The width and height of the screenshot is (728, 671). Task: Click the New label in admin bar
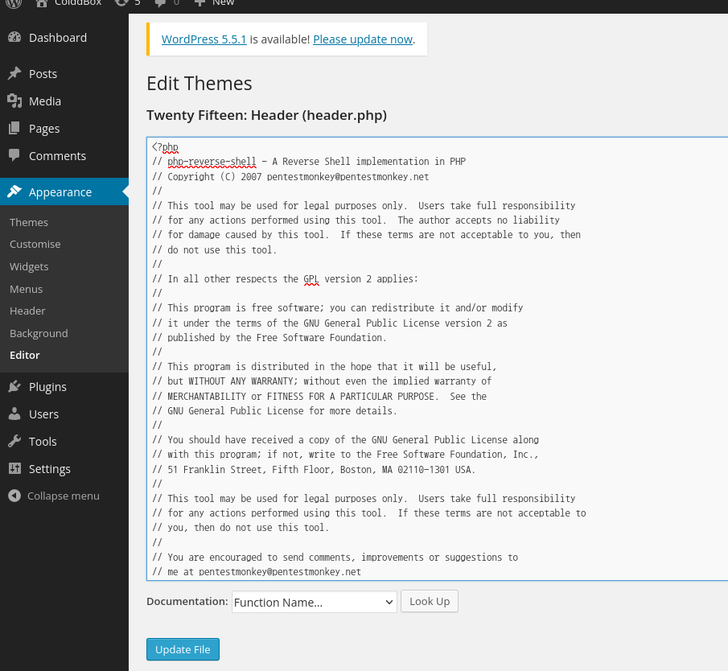[224, 2]
